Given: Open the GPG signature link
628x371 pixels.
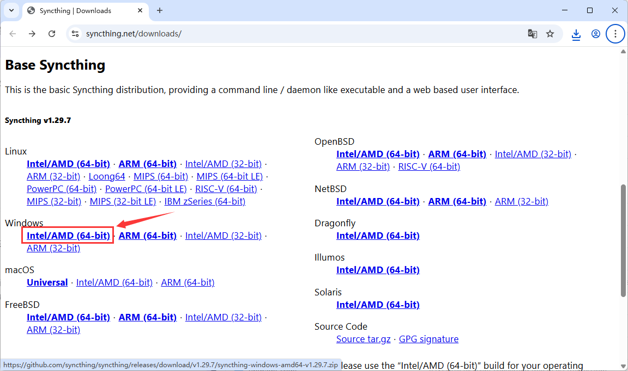Looking at the screenshot, I should pos(428,338).
